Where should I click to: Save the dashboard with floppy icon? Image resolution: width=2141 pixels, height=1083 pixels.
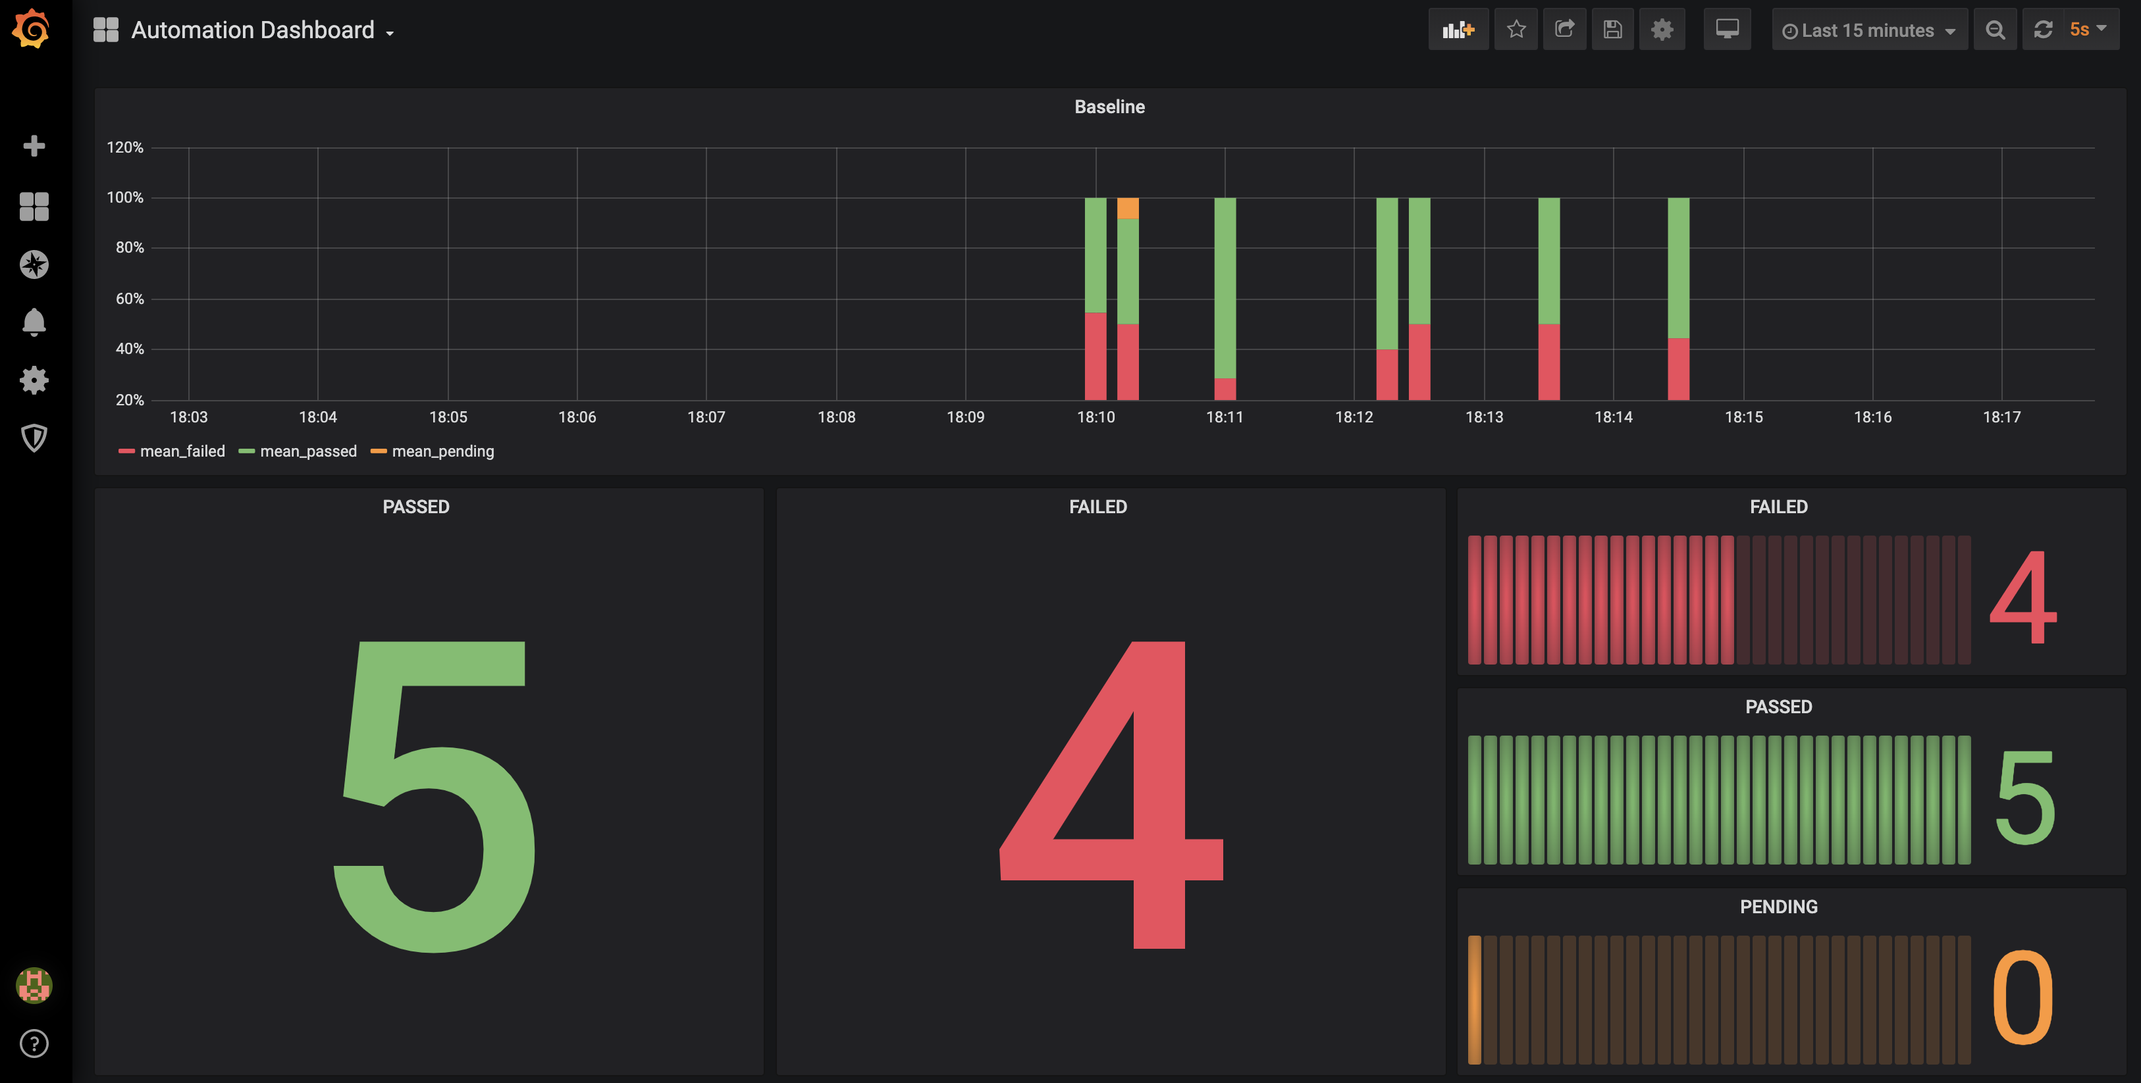pyautogui.click(x=1612, y=30)
